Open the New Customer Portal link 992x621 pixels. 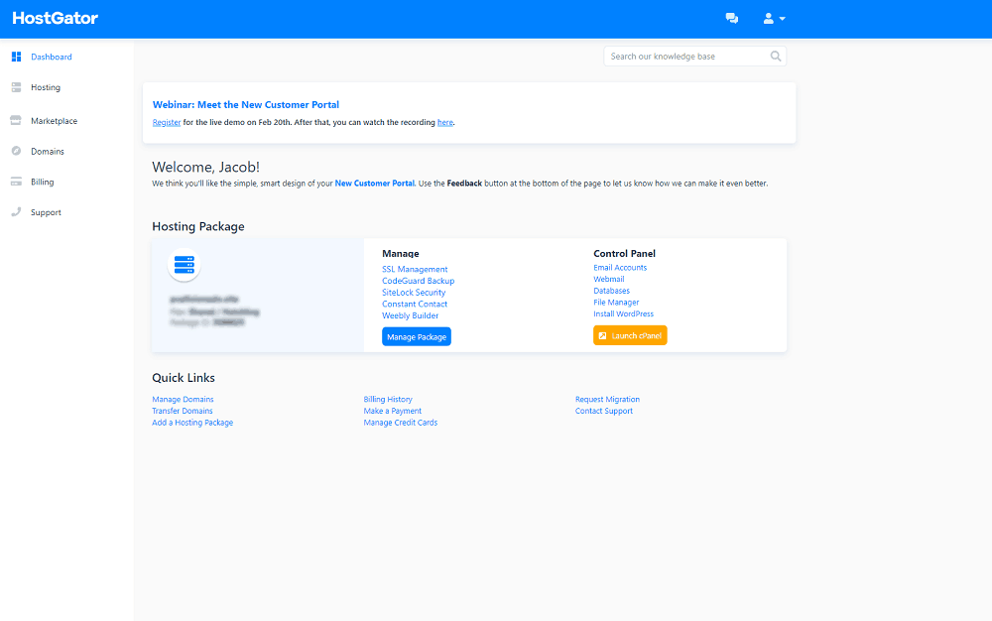tap(375, 184)
